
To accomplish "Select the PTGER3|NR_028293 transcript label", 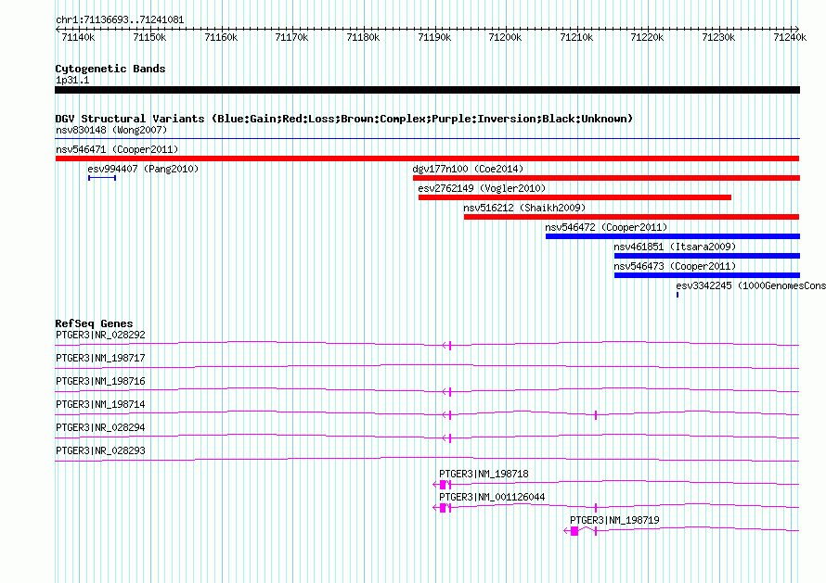I will click(100, 451).
